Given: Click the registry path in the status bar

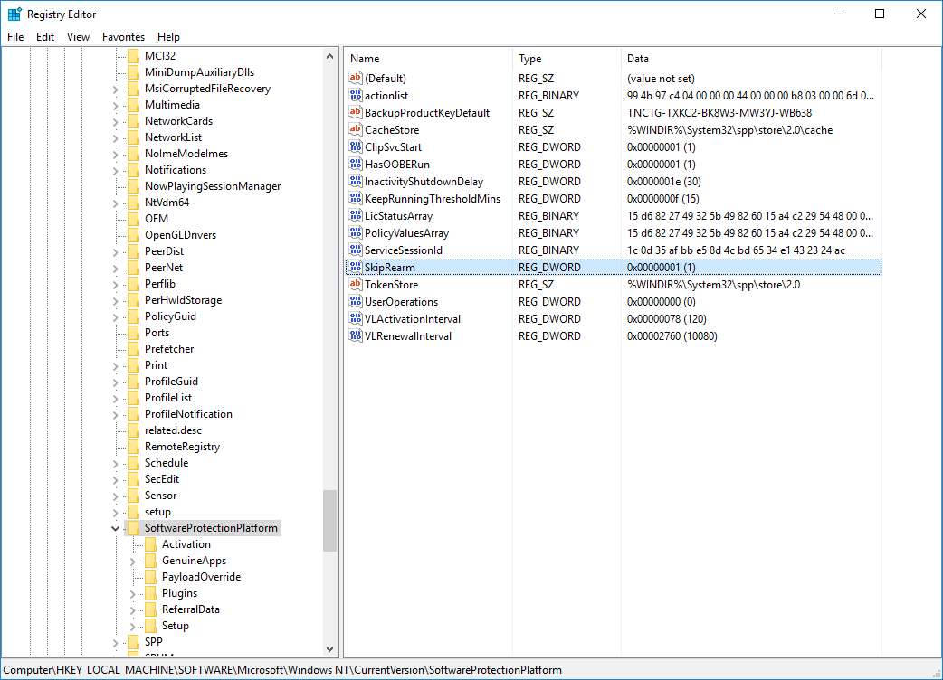Looking at the screenshot, I should pyautogui.click(x=282, y=670).
